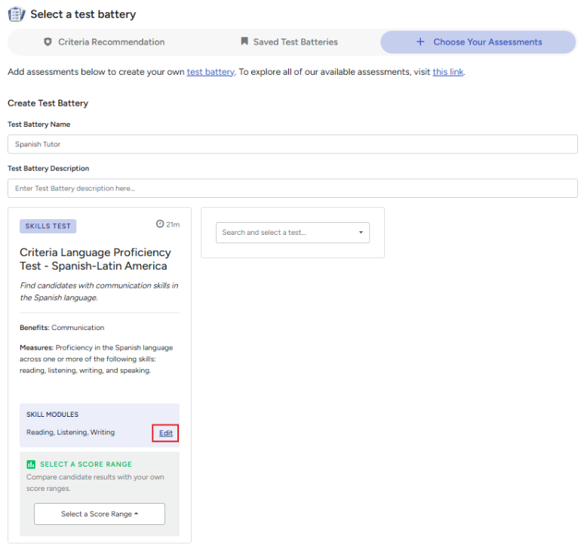Click the caret arrow in the test search box
Screen dimensions: 587x549
(361, 233)
